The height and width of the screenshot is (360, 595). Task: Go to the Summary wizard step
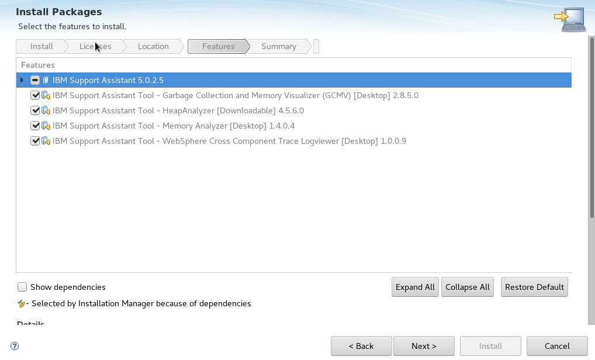coord(279,46)
